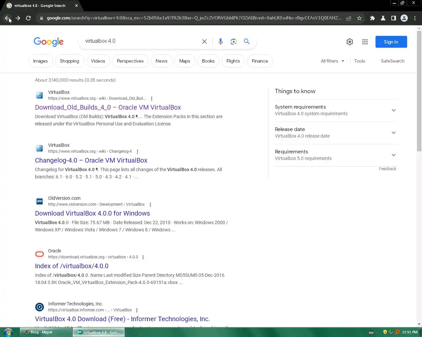This screenshot has width=422, height=337.
Task: Click the scrollbar down arrow
Action: point(419,324)
